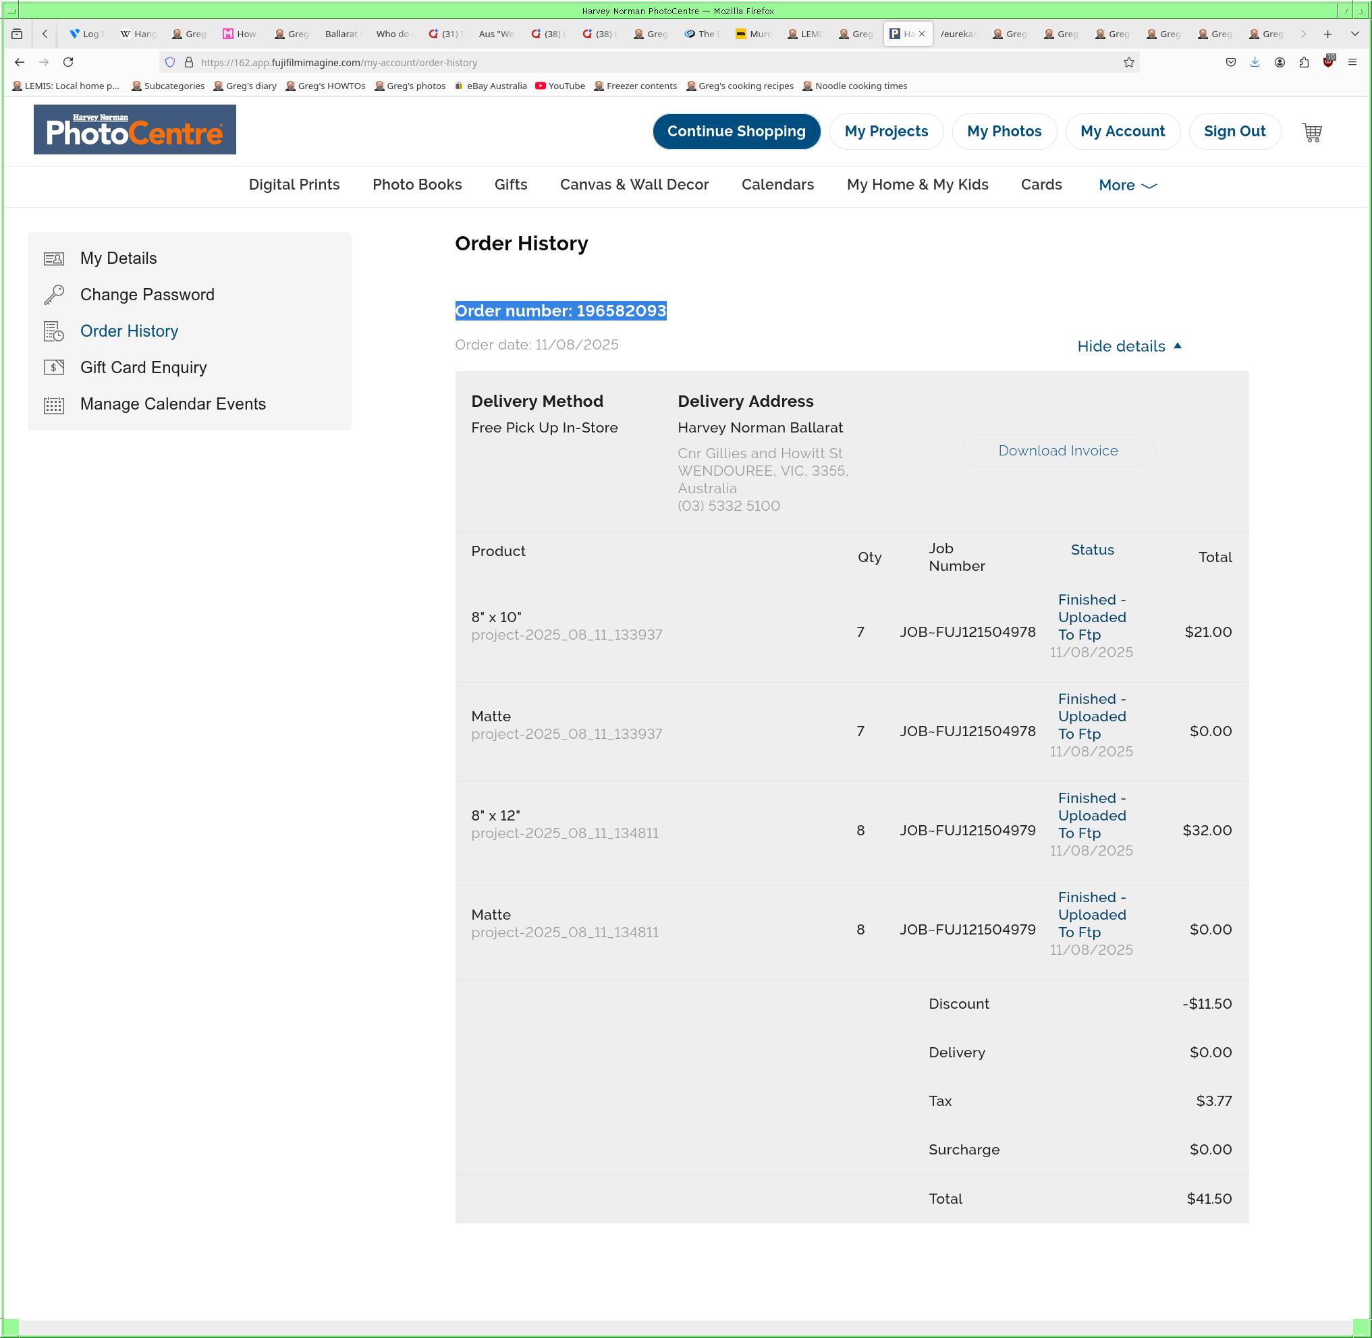Open Manage Calendar Events in sidebar
The image size is (1372, 1338).
(x=173, y=405)
